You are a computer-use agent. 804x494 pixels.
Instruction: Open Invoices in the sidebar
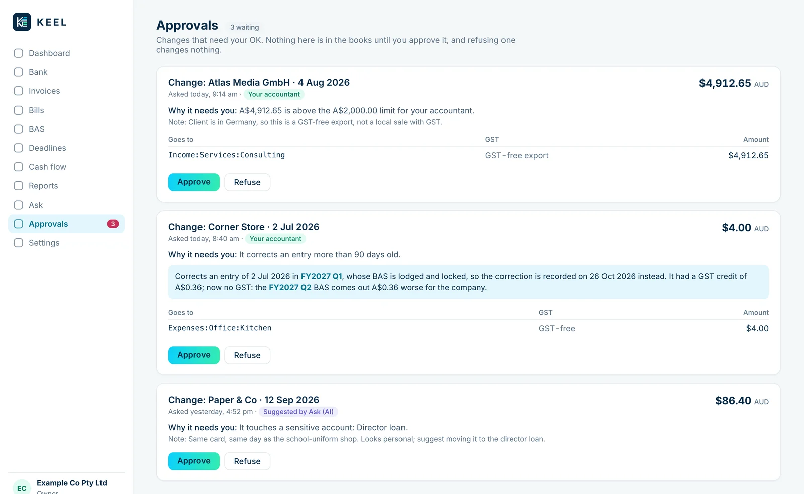66,91
